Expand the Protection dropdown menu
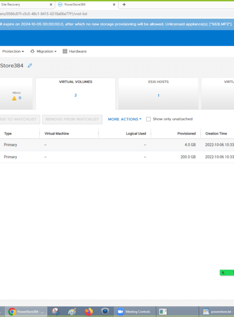 pyautogui.click(x=13, y=51)
